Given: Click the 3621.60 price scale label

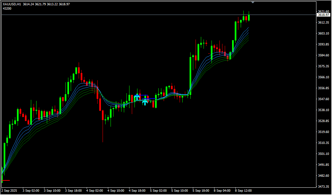Looking at the screenshot, I should coord(323,11).
